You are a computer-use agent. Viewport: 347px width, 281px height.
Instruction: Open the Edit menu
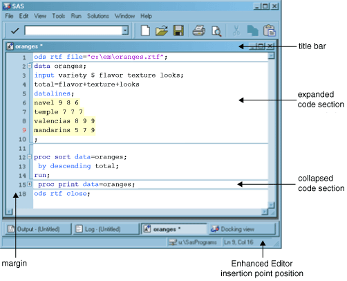click(24, 16)
